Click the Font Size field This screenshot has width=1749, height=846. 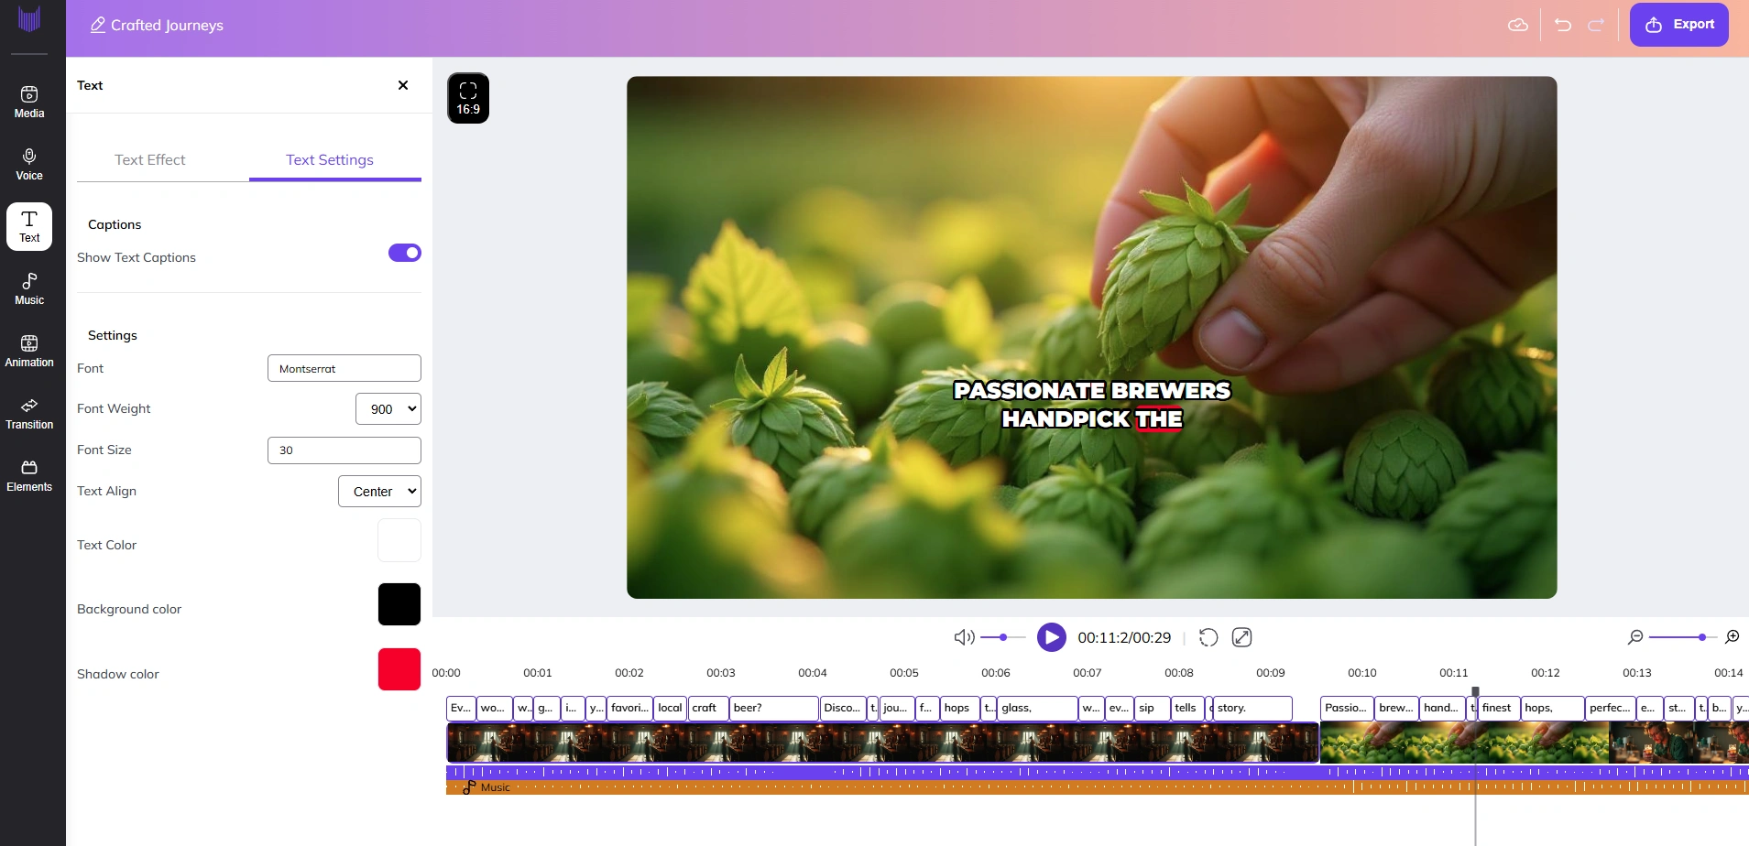click(344, 450)
